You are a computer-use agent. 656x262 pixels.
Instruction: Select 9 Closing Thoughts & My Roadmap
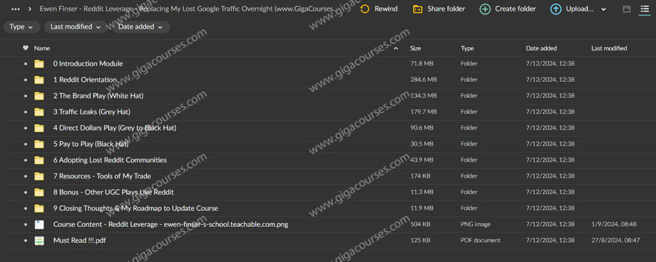[136, 208]
